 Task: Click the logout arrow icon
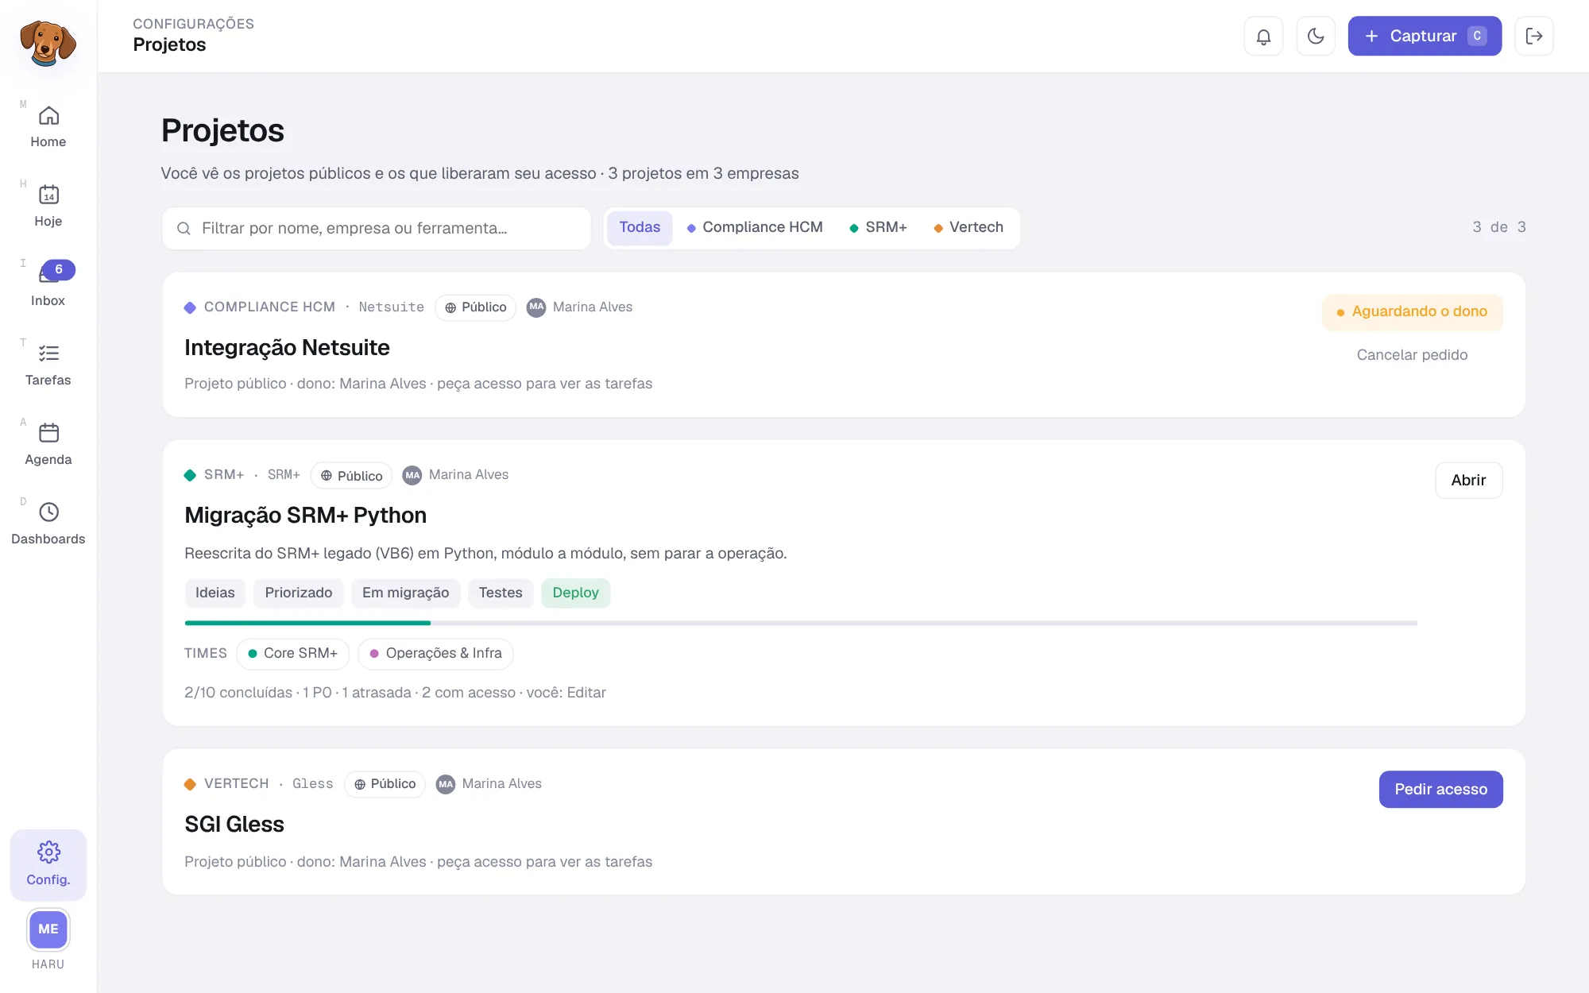(x=1534, y=37)
